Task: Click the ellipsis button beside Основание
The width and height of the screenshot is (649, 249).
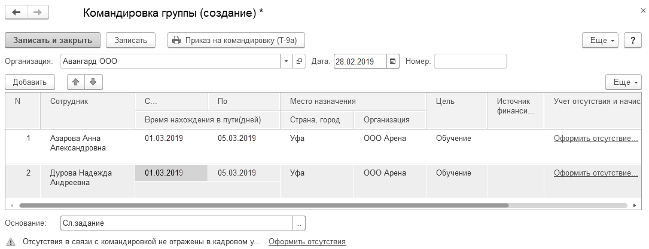Action: point(299,223)
